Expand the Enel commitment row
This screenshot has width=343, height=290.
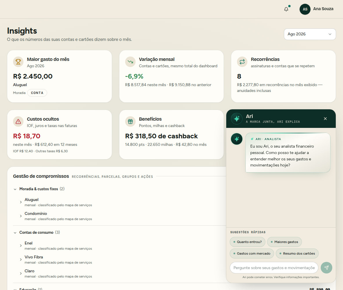(x=21, y=246)
